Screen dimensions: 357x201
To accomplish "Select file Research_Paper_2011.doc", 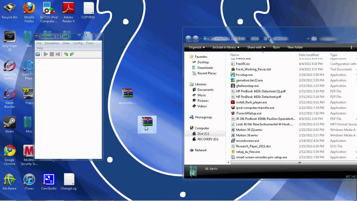I will (251, 146).
